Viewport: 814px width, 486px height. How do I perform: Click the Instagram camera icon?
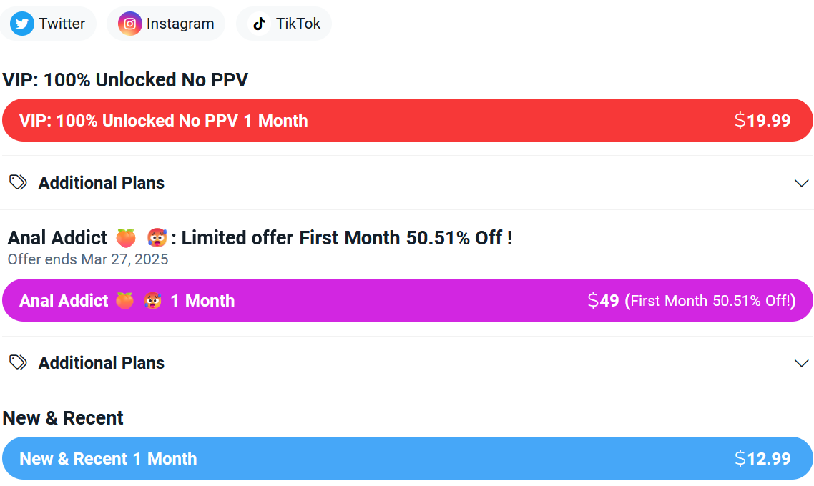coord(129,24)
